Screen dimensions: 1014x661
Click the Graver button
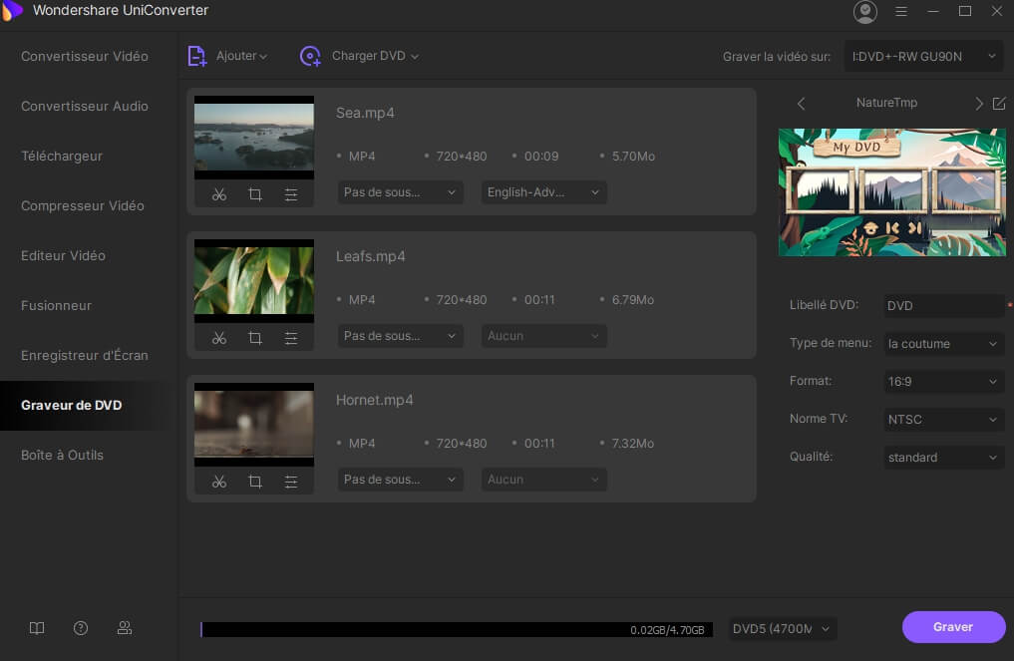tap(953, 627)
